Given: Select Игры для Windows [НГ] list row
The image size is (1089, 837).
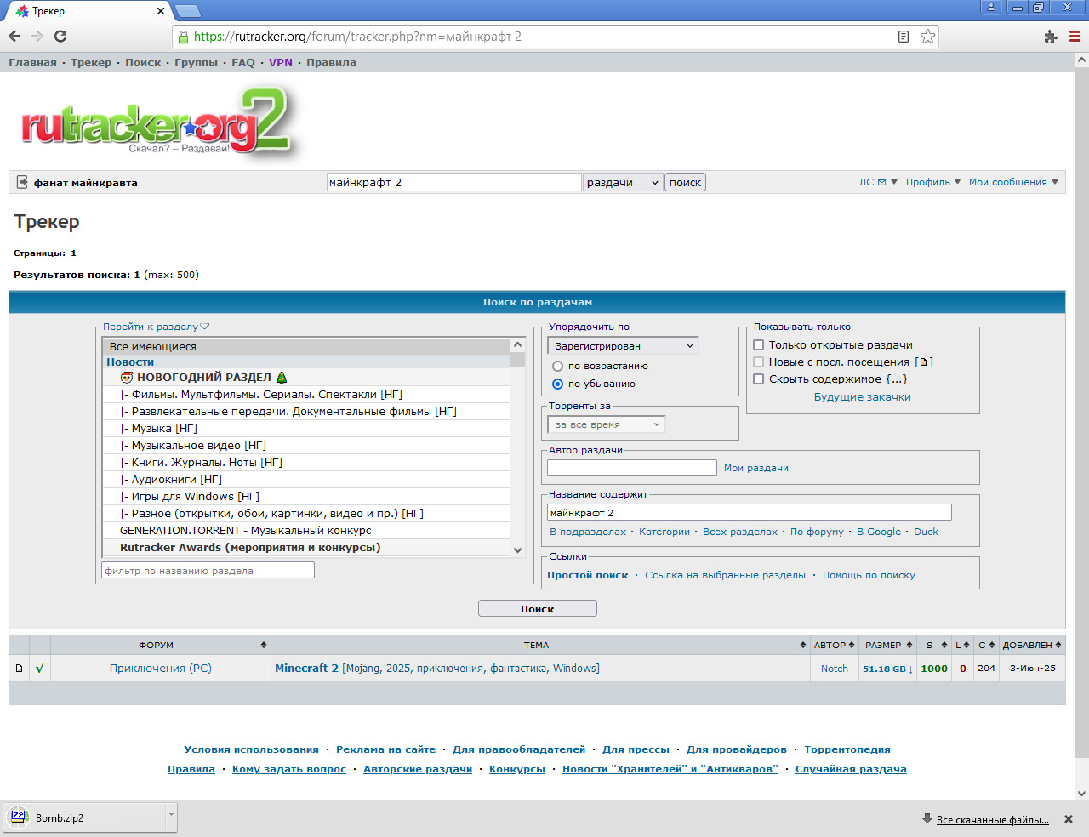Looking at the screenshot, I should point(306,497).
